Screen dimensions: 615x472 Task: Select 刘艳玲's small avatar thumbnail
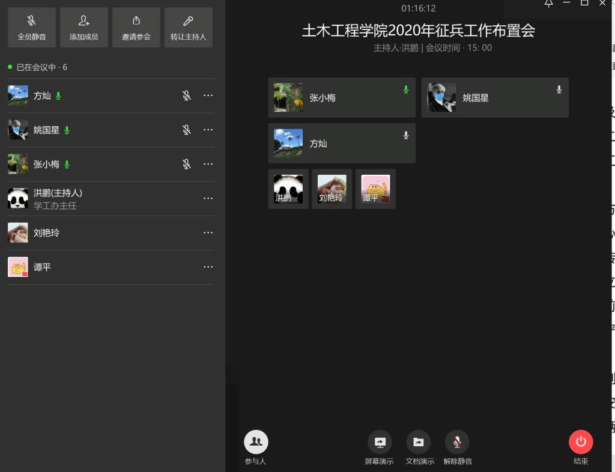click(x=332, y=189)
